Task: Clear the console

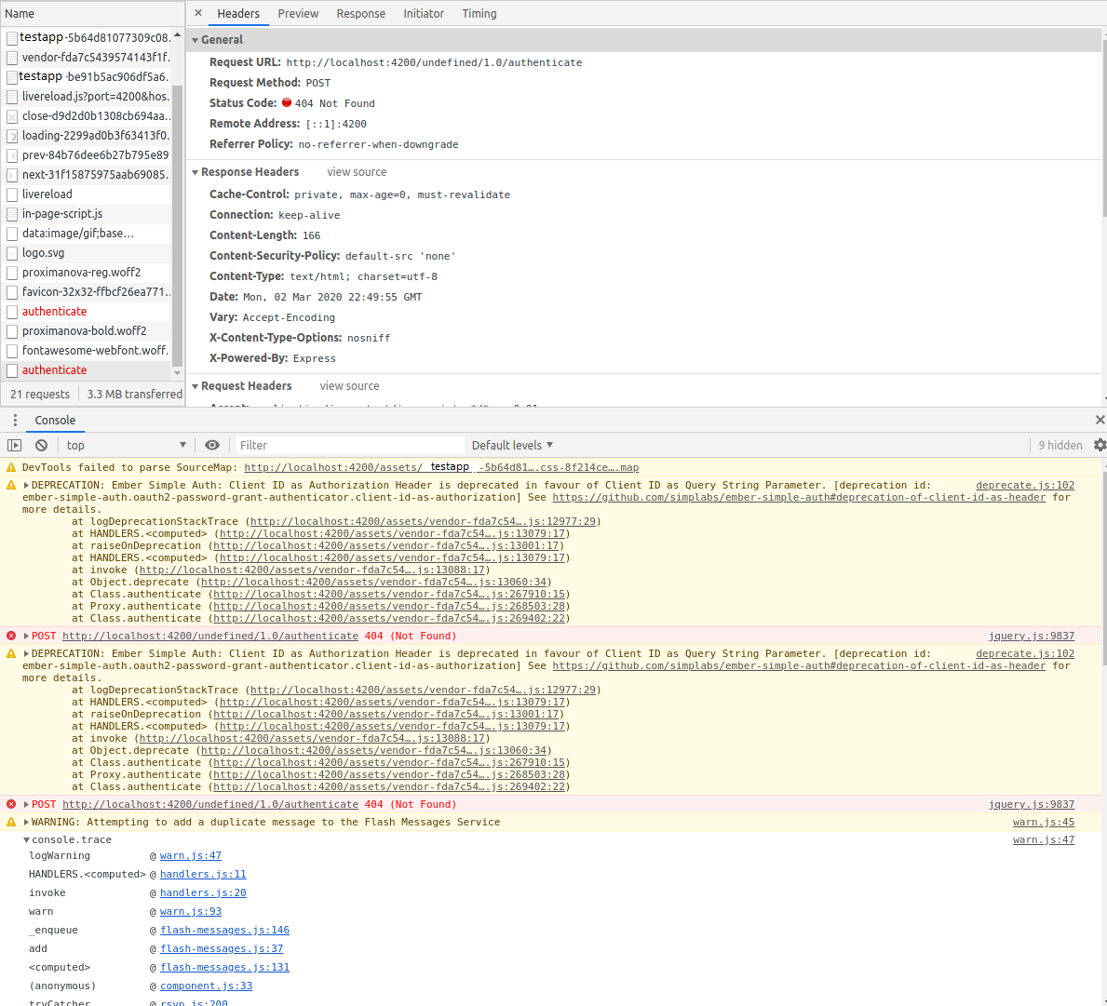Action: click(x=42, y=445)
